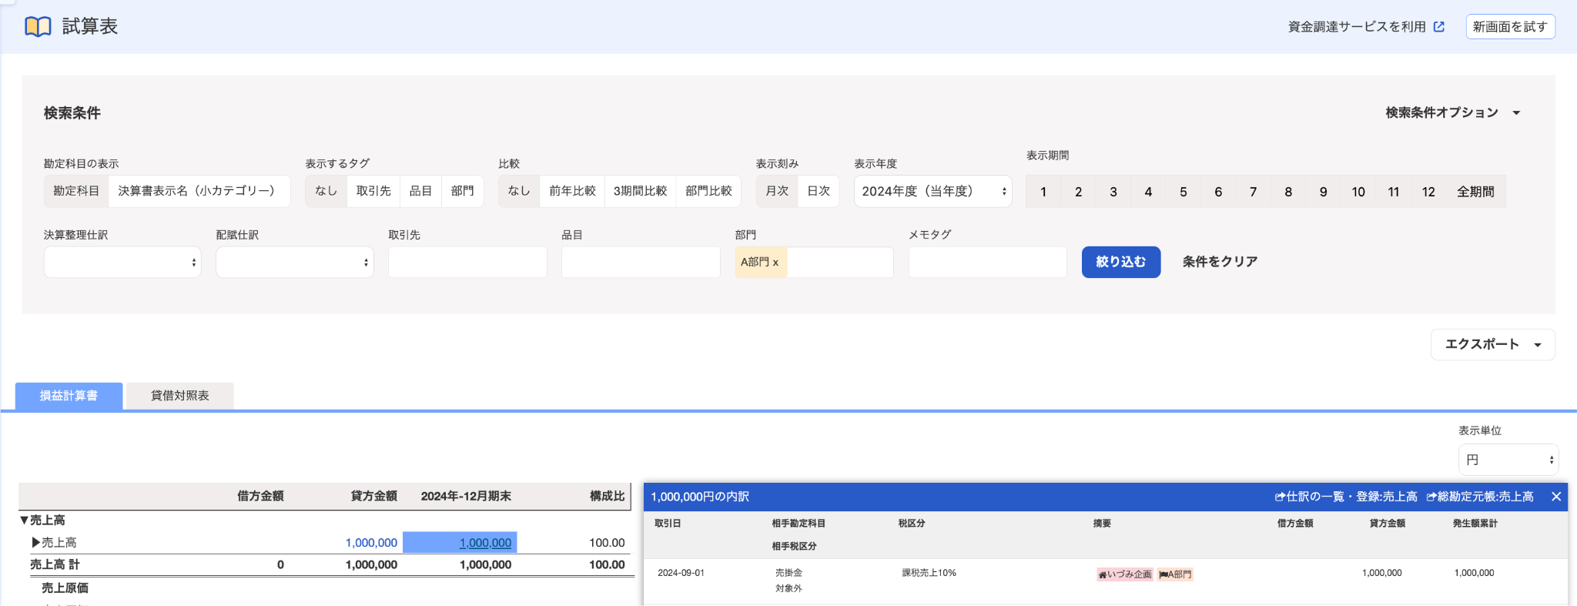Select period month 3
Viewport: 1577px width, 606px height.
[x=1113, y=192]
